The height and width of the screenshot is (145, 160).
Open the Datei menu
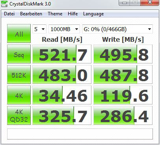point(9,14)
